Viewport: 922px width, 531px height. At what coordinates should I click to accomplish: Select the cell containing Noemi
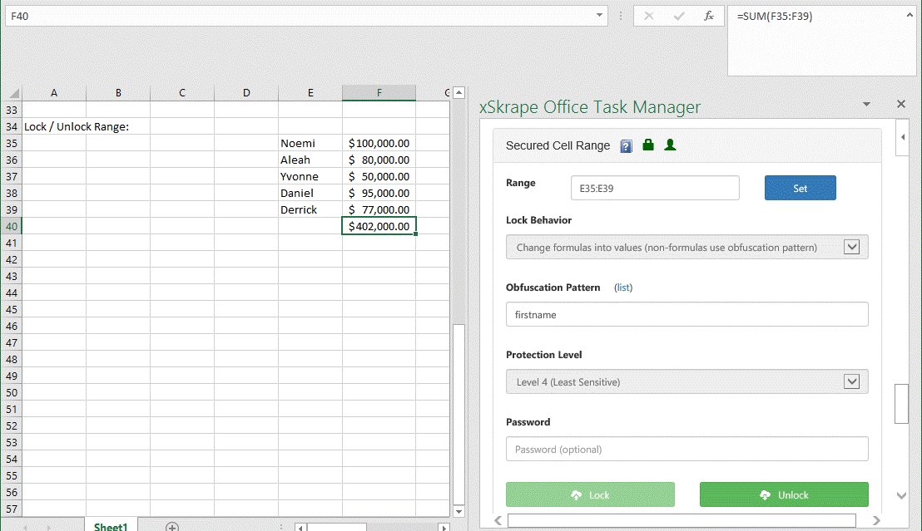coord(310,143)
